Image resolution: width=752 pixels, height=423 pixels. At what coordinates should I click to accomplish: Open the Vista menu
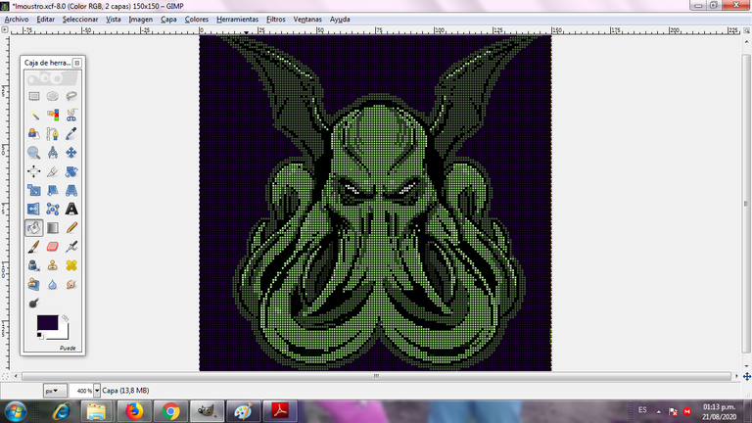click(114, 20)
